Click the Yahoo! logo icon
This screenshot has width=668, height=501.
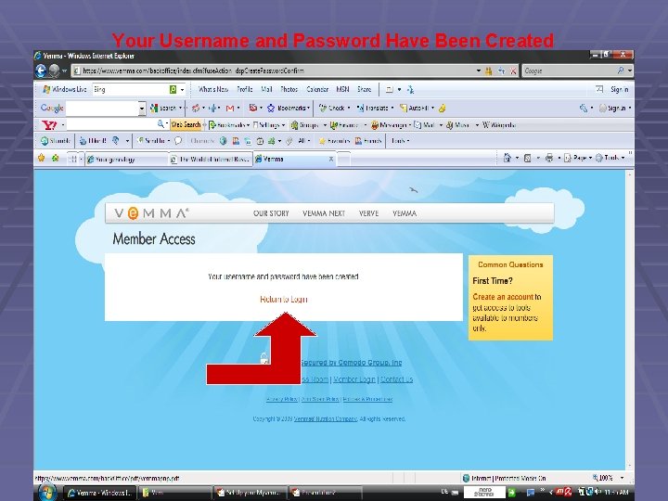(49, 125)
